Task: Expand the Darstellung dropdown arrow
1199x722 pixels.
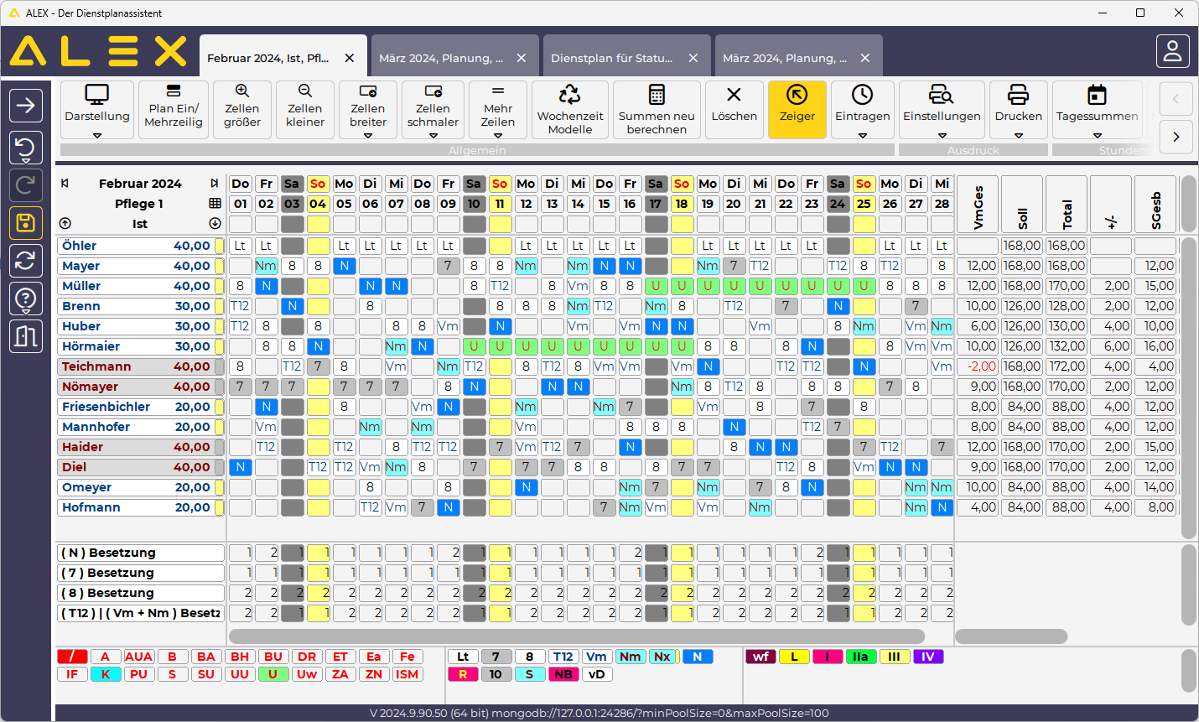Action: coord(97,135)
